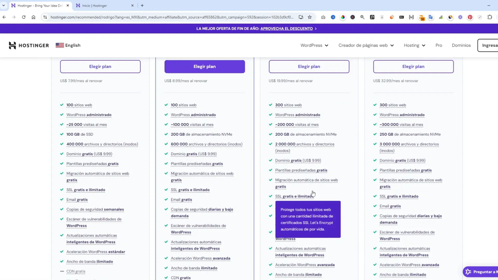Click the color wheel extension icon

[343, 17]
